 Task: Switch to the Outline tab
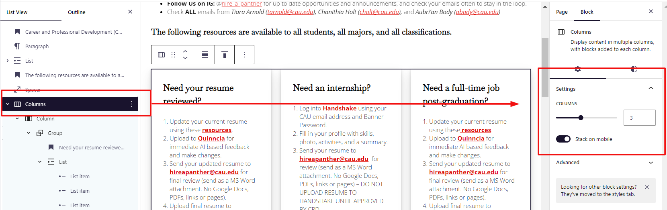click(76, 12)
